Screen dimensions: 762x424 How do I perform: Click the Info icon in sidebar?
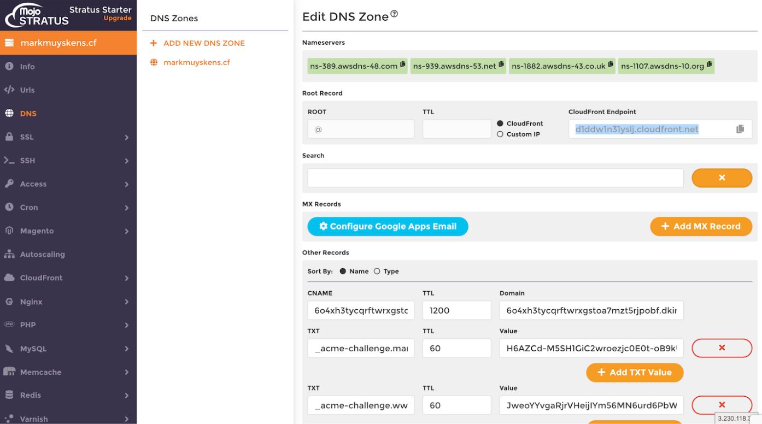(9, 66)
